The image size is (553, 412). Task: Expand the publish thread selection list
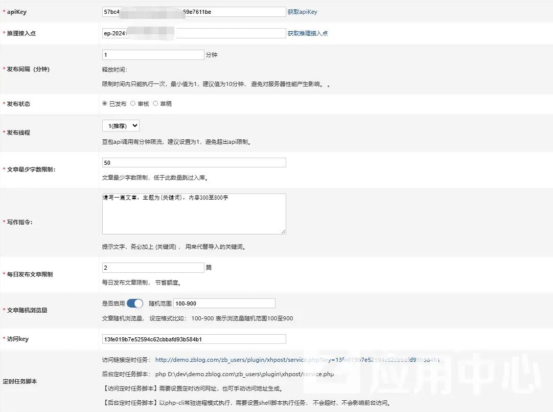[x=120, y=125]
